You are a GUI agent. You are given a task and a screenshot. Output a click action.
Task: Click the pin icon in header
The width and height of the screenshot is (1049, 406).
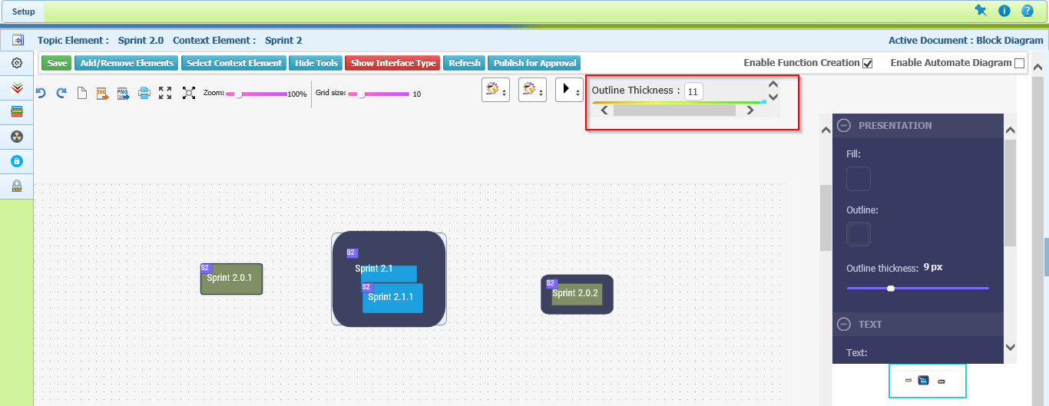(x=981, y=10)
